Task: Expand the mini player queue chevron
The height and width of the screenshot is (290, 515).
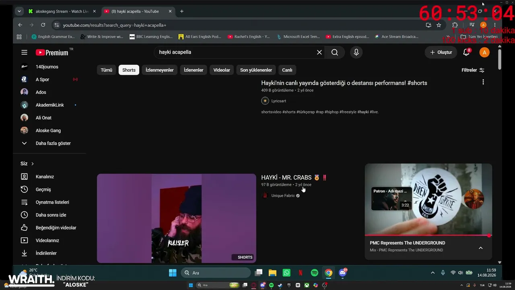Action: pos(480,248)
